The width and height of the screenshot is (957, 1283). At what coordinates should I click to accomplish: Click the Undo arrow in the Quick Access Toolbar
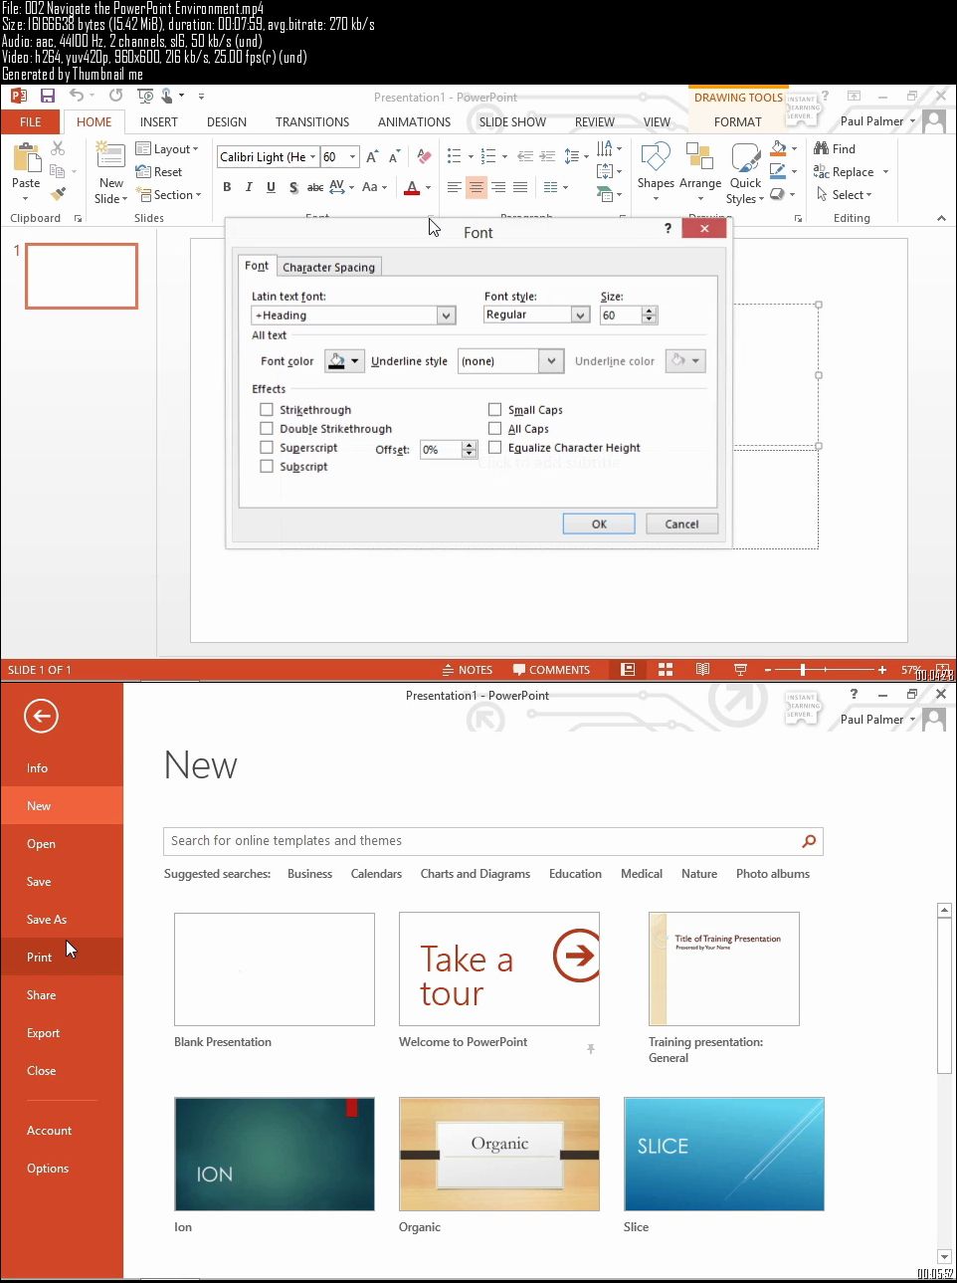point(77,97)
